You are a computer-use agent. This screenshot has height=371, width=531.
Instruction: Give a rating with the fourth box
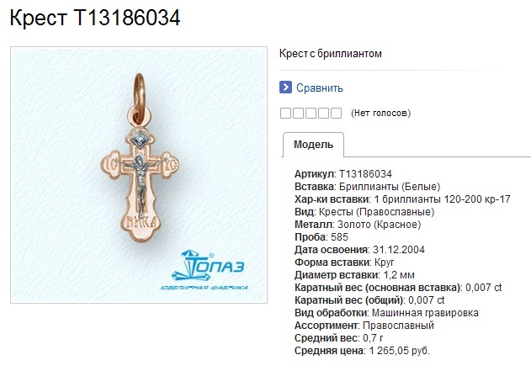(x=323, y=113)
